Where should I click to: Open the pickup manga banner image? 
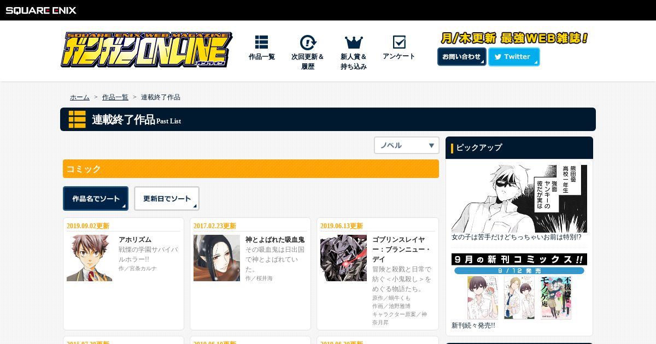[519, 199]
